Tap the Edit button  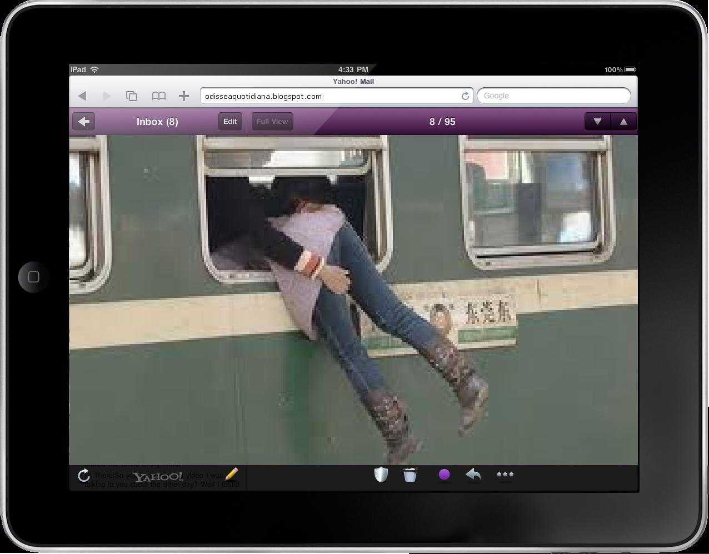(x=229, y=121)
